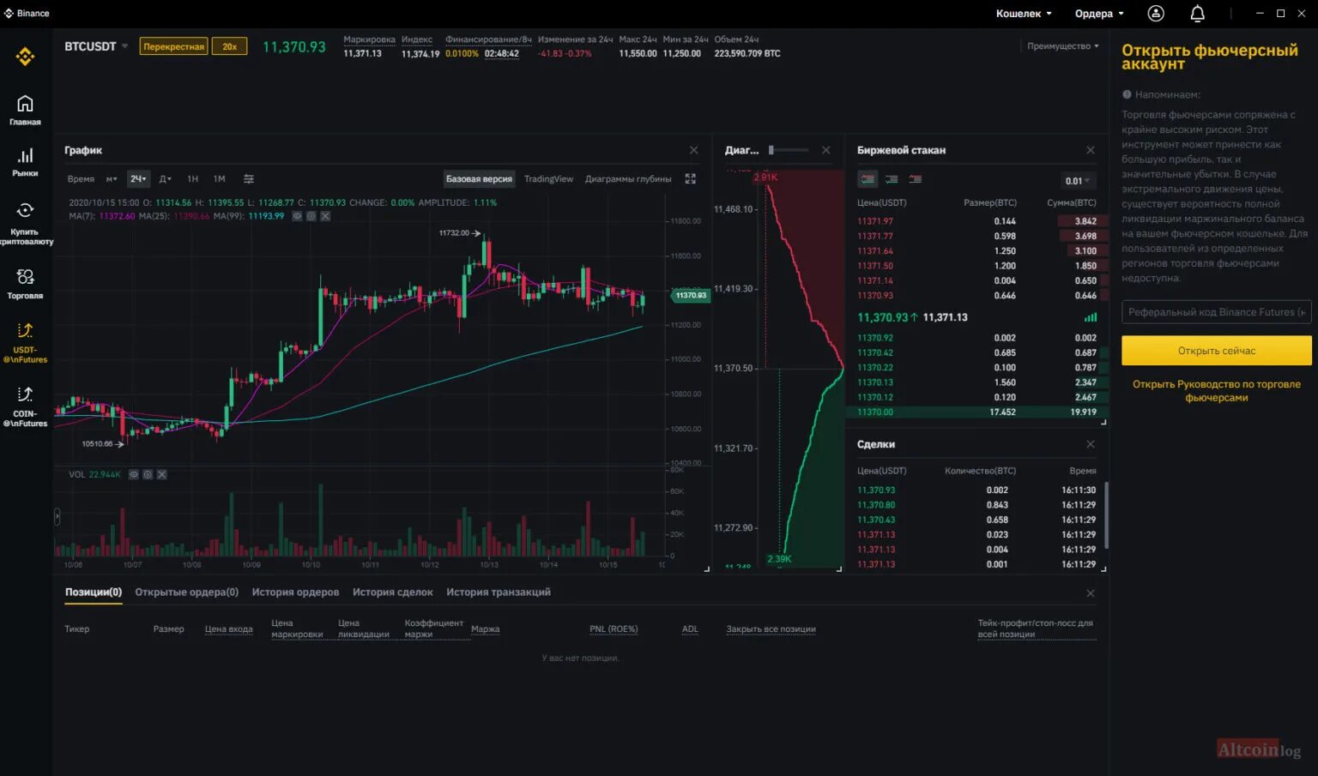Open the Д days interval dropdown

166,179
